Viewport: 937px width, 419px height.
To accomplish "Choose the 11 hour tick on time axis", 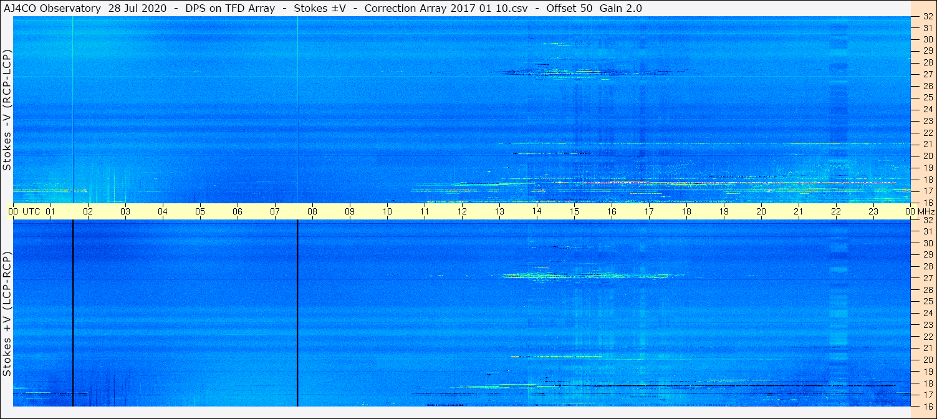I will [x=425, y=212].
